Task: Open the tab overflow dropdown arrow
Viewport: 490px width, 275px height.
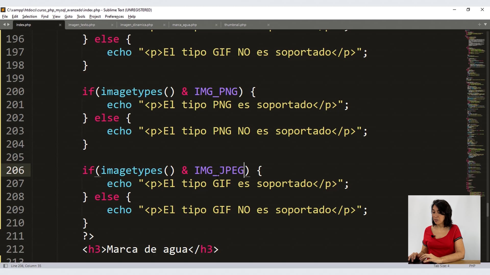Action: coord(486,25)
